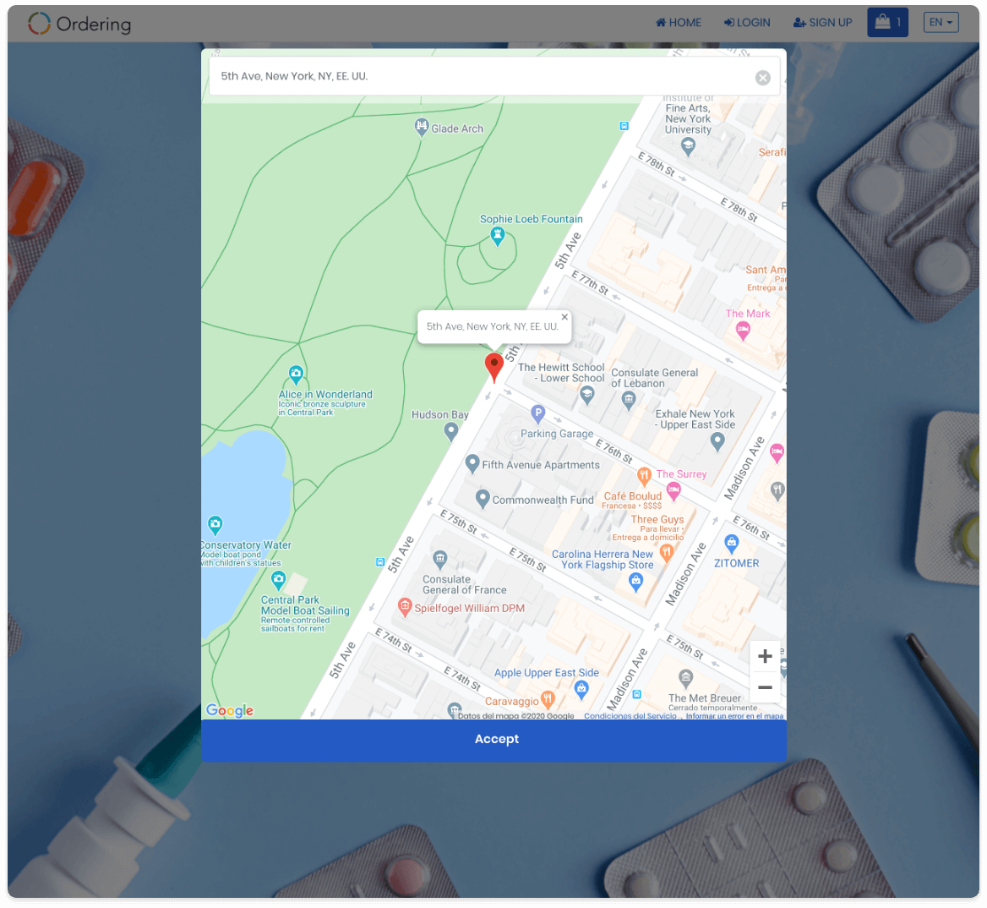987x908 pixels.
Task: Select the Glade Arch map marker
Action: [422, 127]
